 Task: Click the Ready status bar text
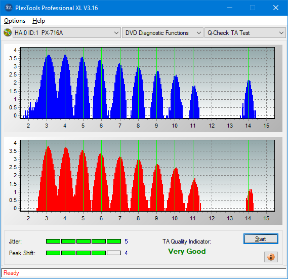click(x=11, y=273)
